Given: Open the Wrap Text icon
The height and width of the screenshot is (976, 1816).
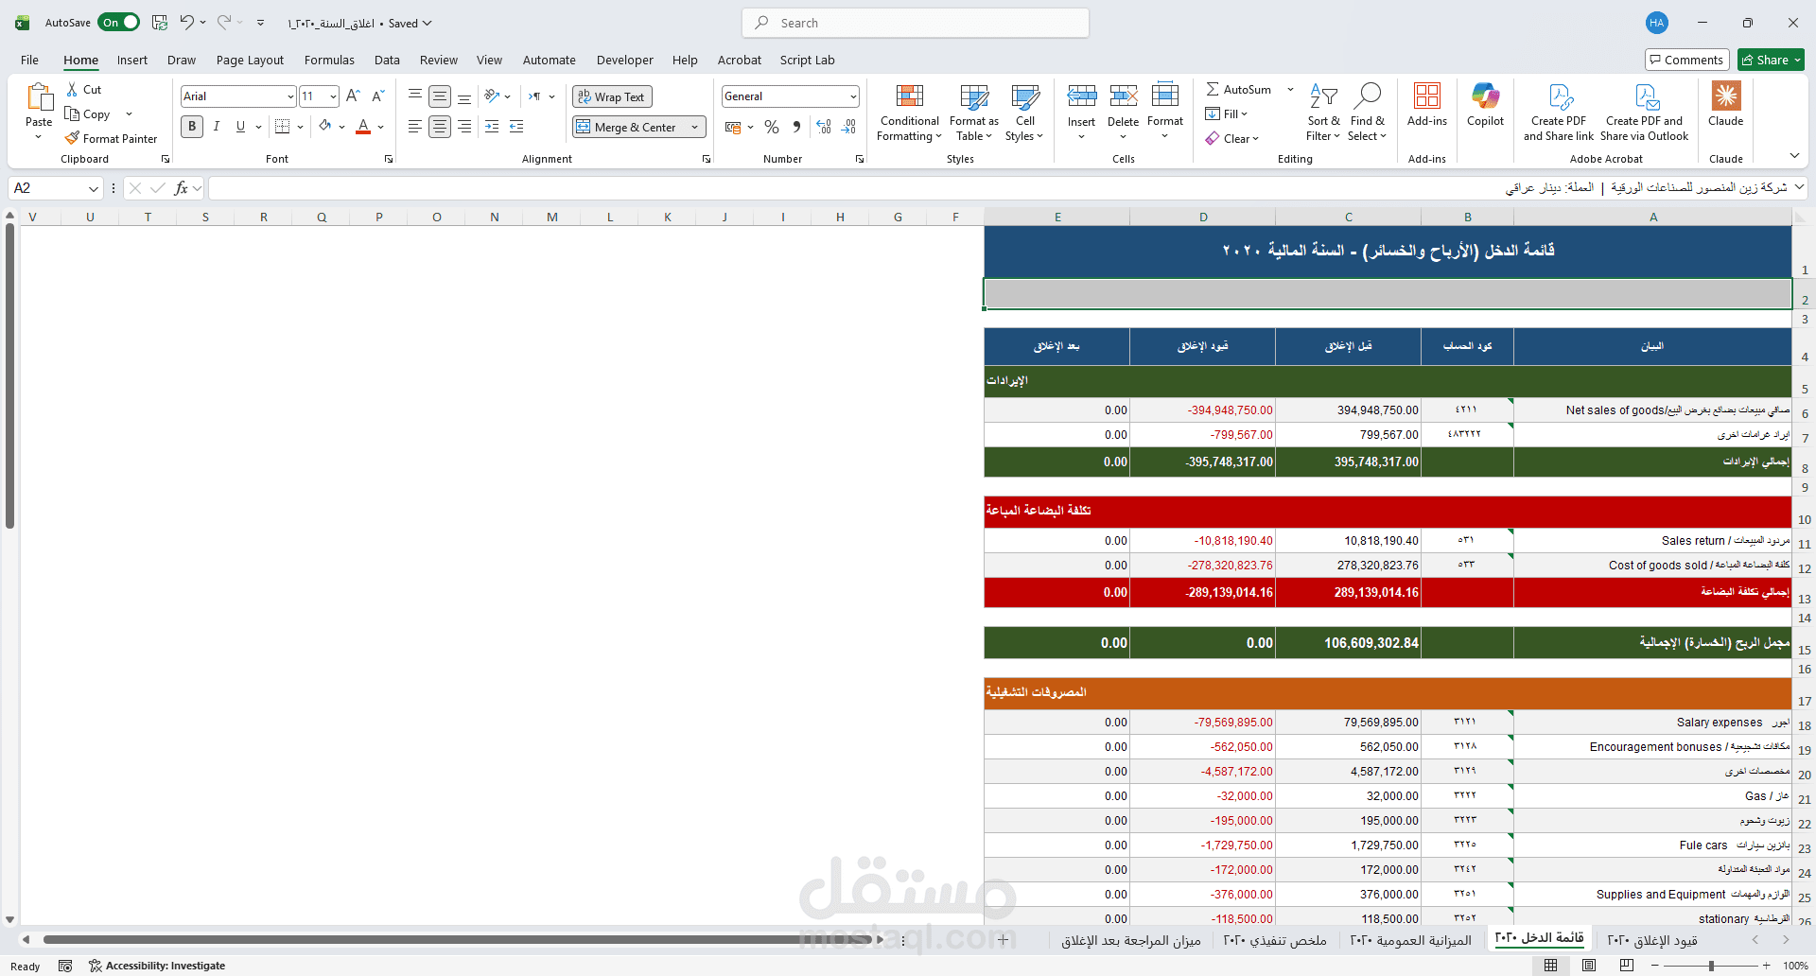Looking at the screenshot, I should 611,96.
